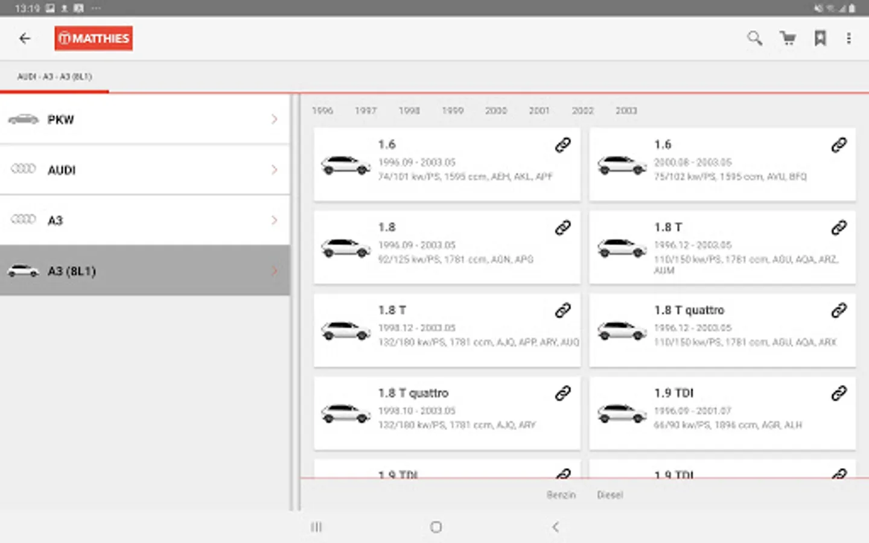869x543 pixels.
Task: Tap the car icon beside PKW
Action: tap(24, 119)
